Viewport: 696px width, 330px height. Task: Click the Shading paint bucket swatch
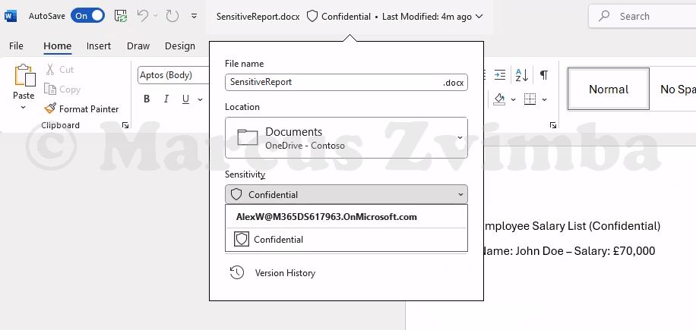point(499,99)
